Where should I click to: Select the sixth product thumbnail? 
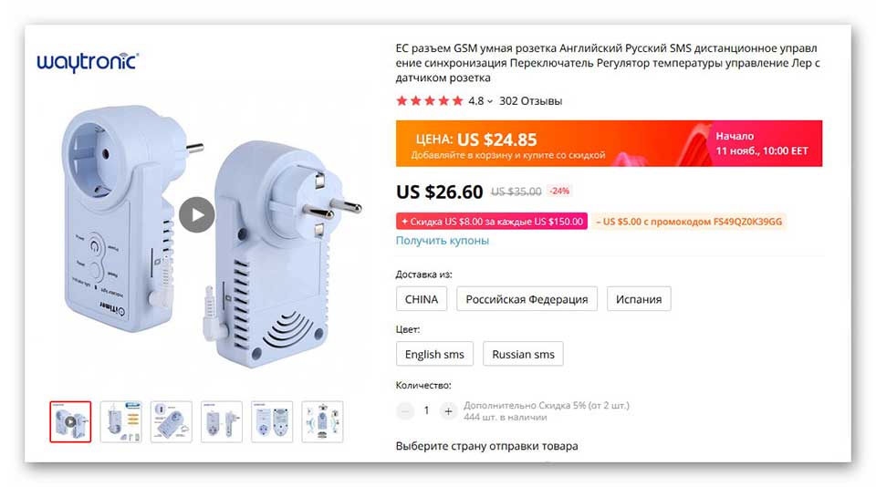[322, 421]
